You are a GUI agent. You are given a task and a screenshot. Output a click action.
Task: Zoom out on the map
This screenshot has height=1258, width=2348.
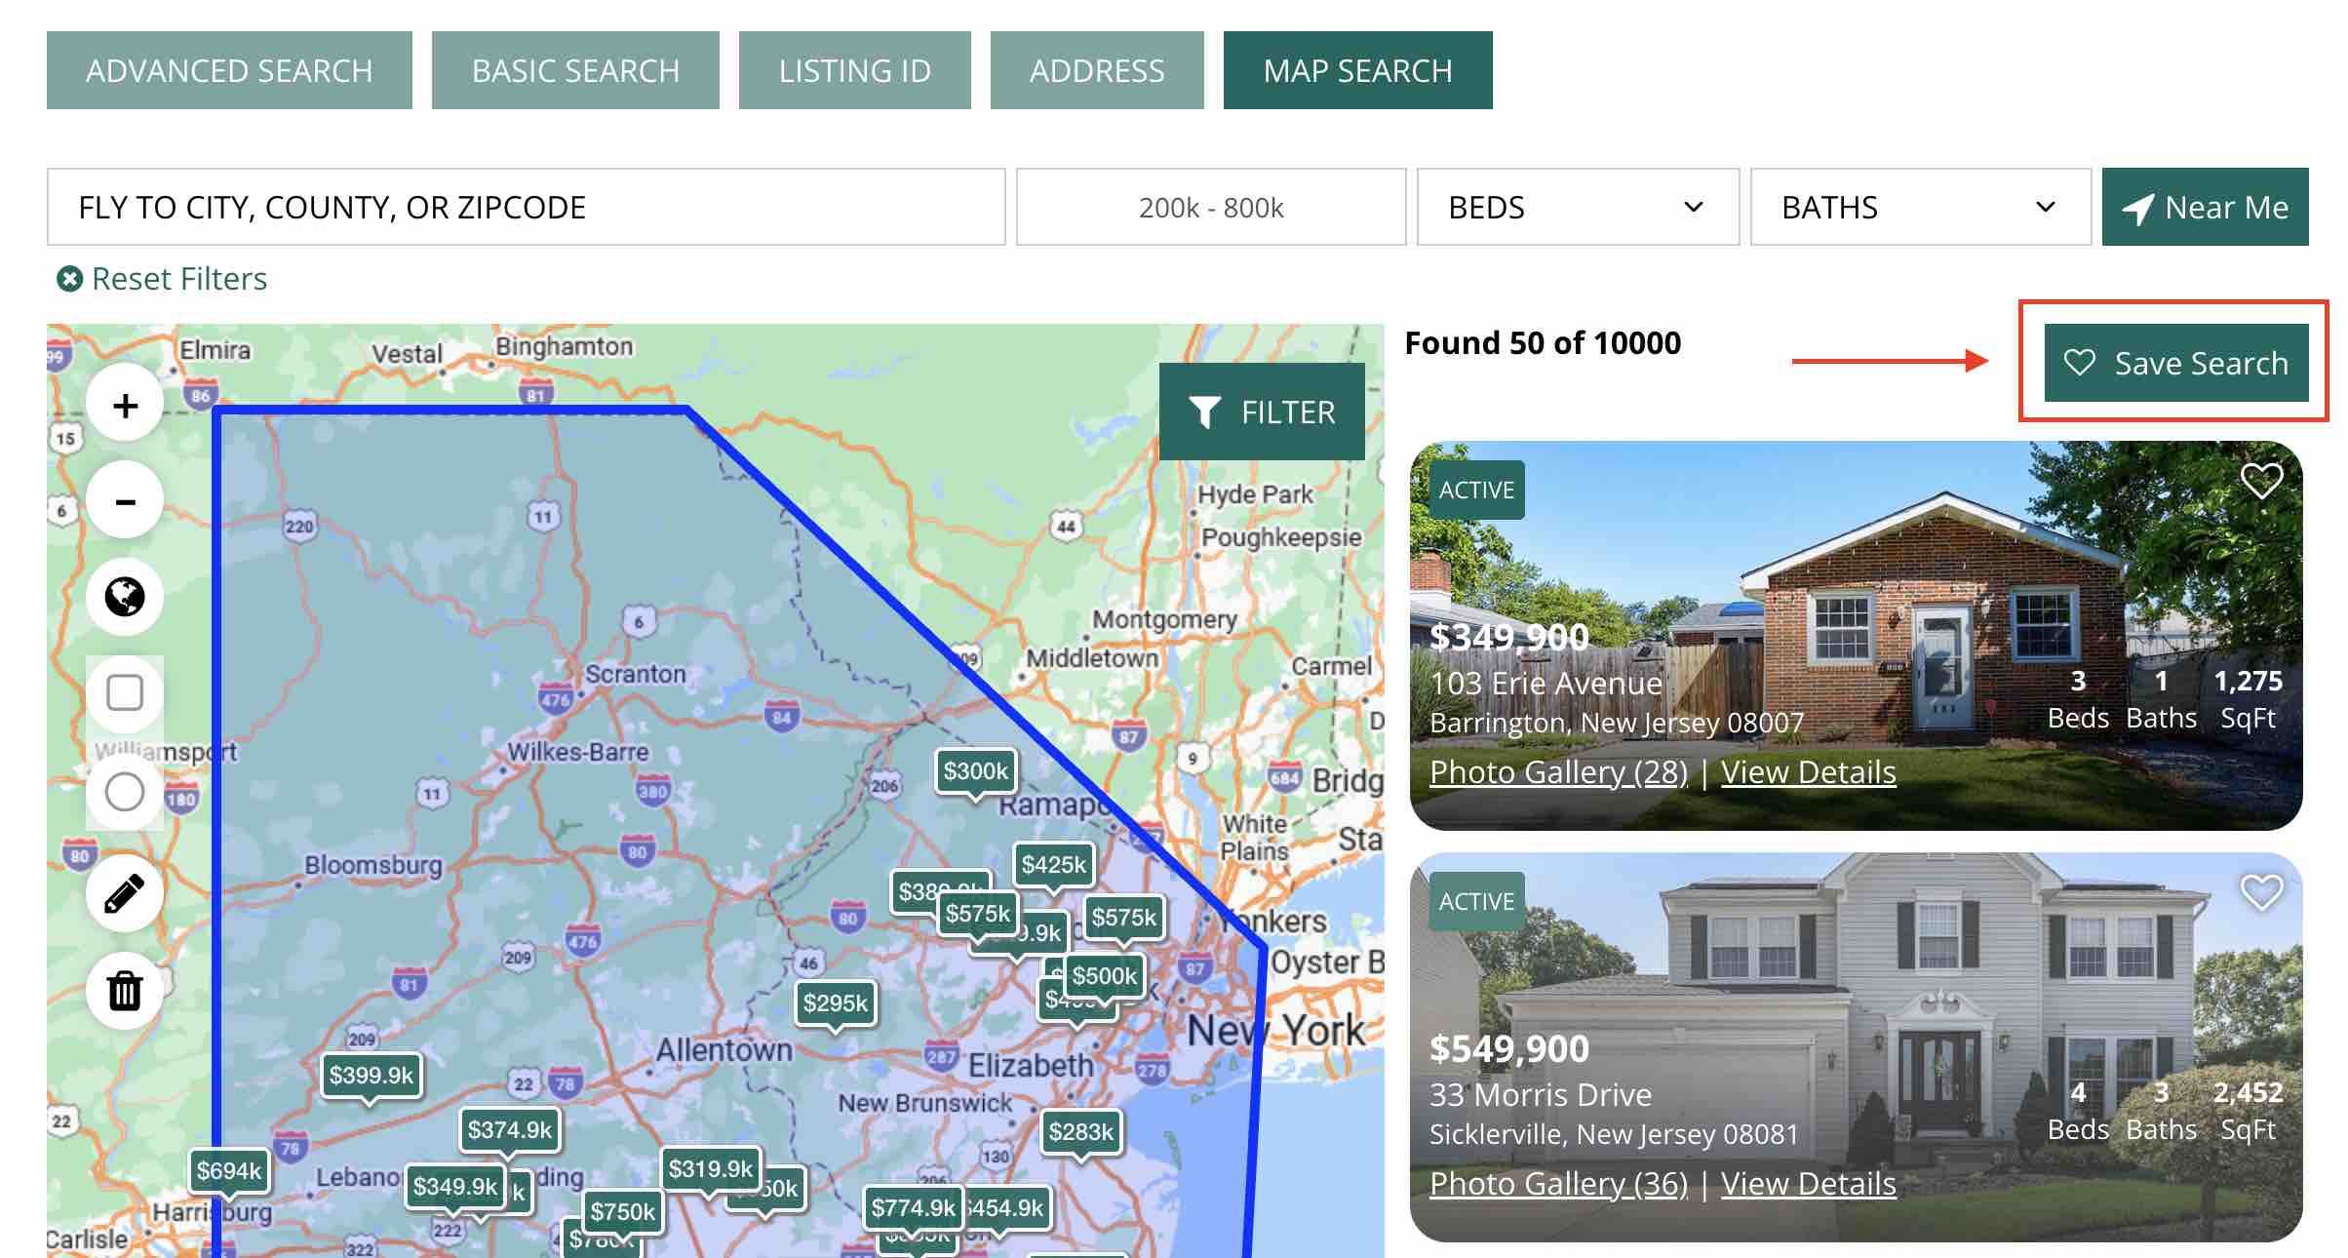coord(125,501)
